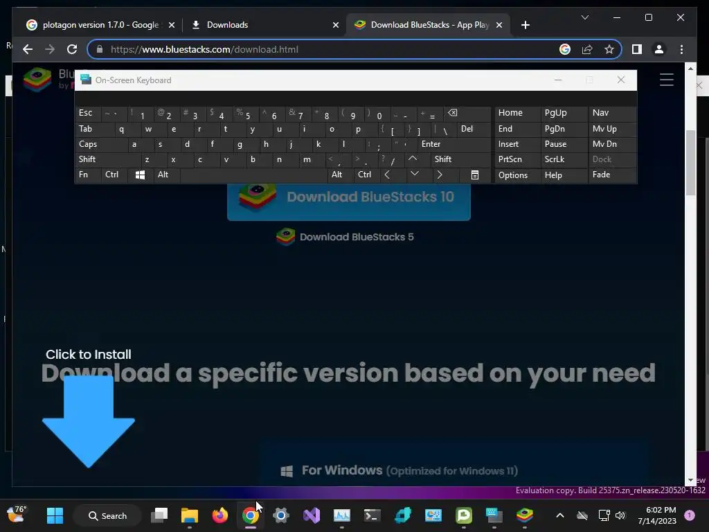Open Task View from taskbar
The width and height of the screenshot is (709, 532).
click(x=159, y=515)
